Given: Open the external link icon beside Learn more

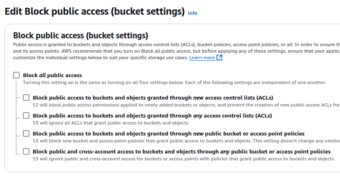Looking at the screenshot, I should point(219,58).
